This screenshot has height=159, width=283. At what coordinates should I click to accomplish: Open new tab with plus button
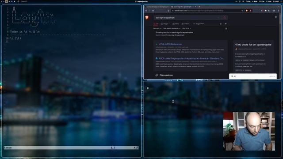199,7
